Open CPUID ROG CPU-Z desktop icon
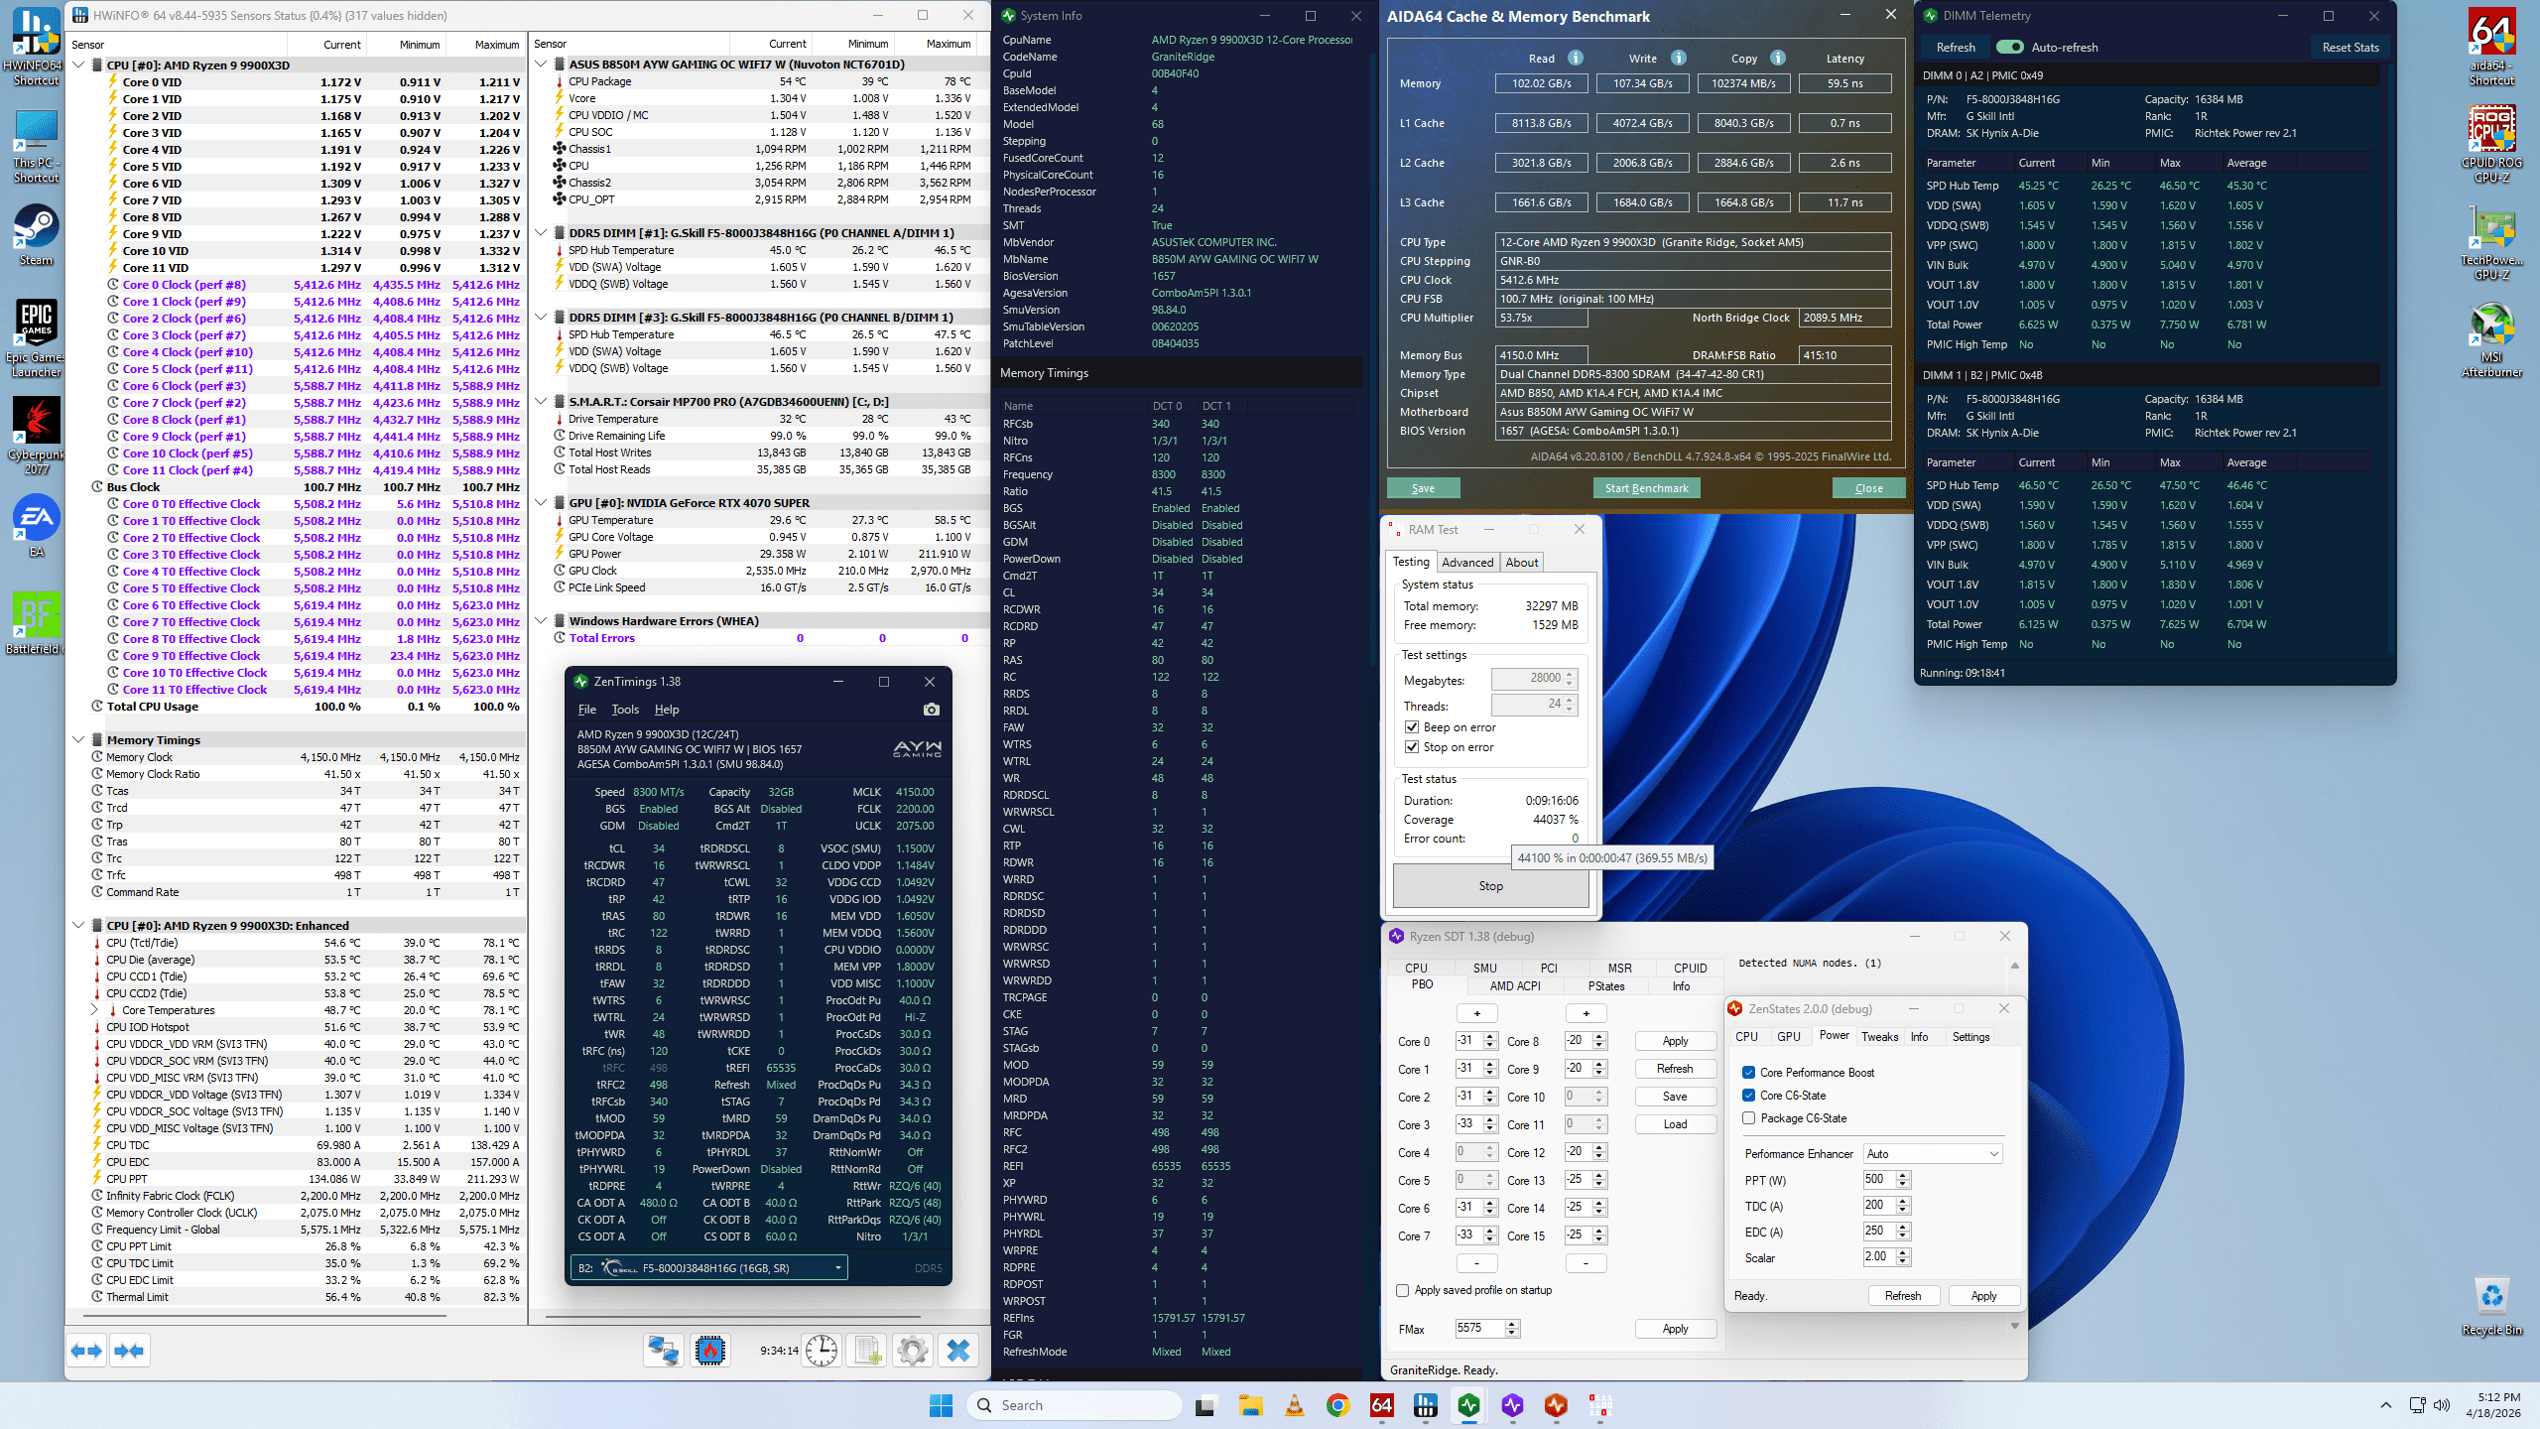The width and height of the screenshot is (2540, 1429). [x=2491, y=146]
